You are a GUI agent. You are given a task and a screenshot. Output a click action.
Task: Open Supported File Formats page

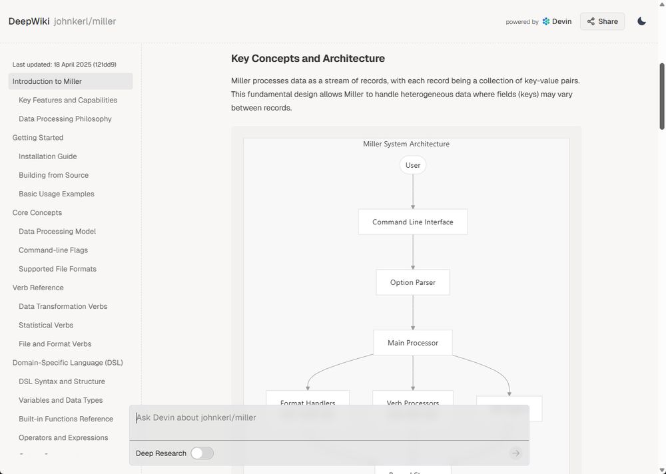57,269
